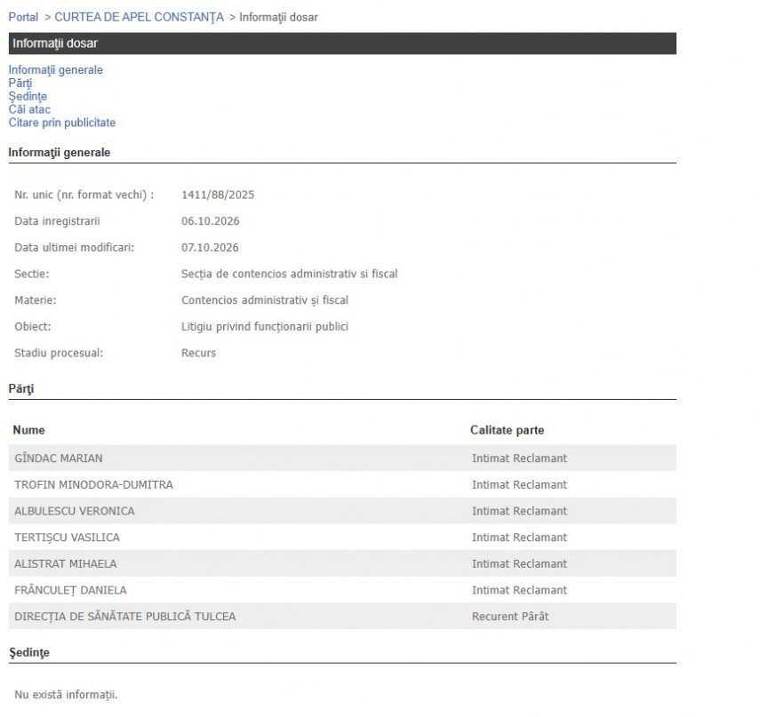Viewport: 760px width, 717px height.
Task: Click the Stadiu procesual label
Action: (59, 353)
